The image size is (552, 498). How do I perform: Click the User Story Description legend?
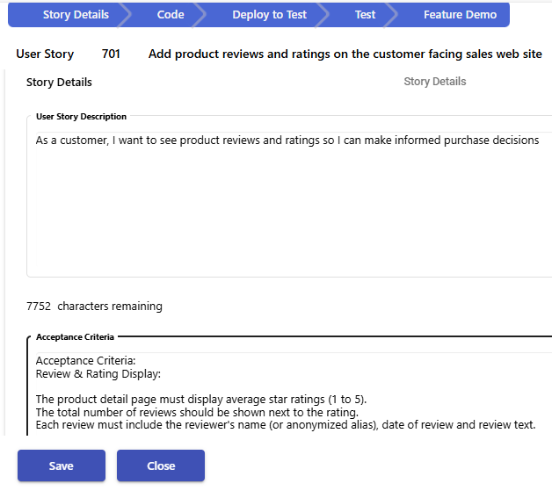coord(82,117)
